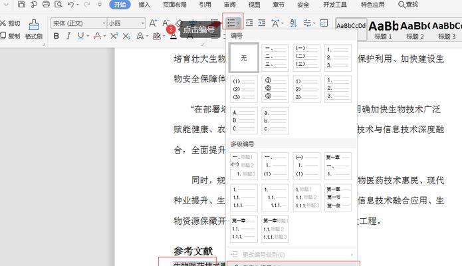Clear formatting with the eraser icon
This screenshot has width=462, height=266.
pos(179,23)
